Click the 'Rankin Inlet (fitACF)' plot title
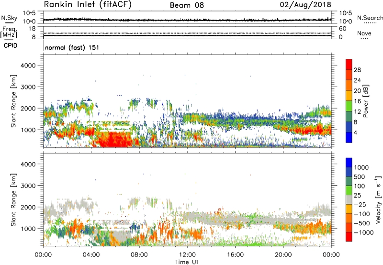This screenshot has height=265, width=383. pos(88,4)
